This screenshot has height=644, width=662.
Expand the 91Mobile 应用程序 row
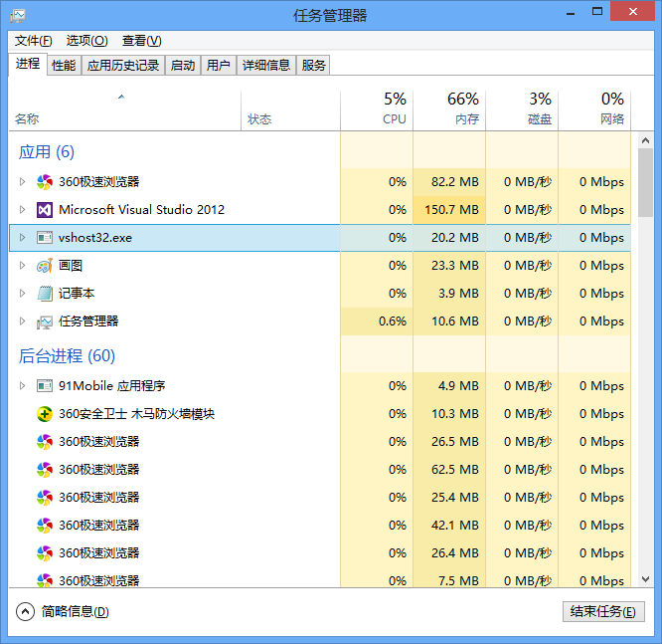pyautogui.click(x=23, y=385)
